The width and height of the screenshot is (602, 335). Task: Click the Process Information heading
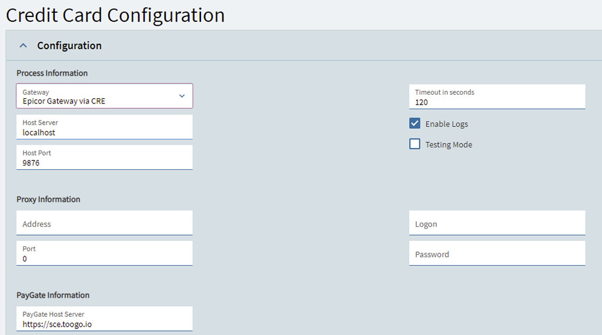pyautogui.click(x=52, y=73)
